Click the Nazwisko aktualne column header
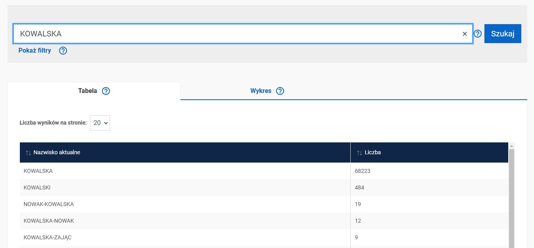The image size is (534, 248). click(185, 152)
